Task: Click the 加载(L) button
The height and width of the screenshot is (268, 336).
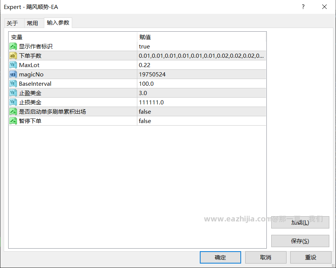Action: 300,222
